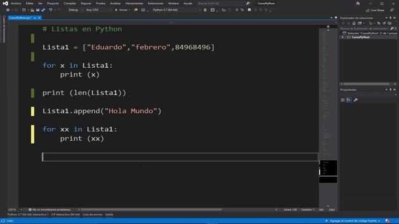The width and height of the screenshot is (399, 224).
Task: Click the search magnifier icon in title bar
Action: [248, 3]
